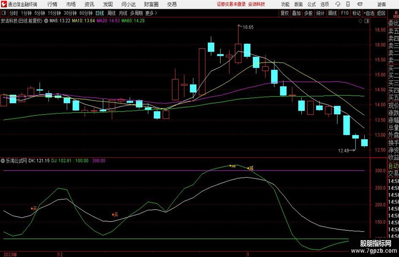The width and height of the screenshot is (399, 257).
Task: Open the 公式 menu
Action: click(312, 4)
